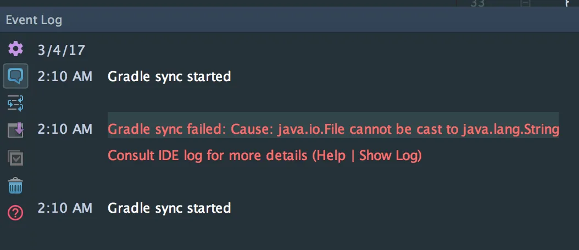This screenshot has height=250, width=579.
Task: Click the 2:10 AM timestamp of failed sync
Action: pos(65,129)
